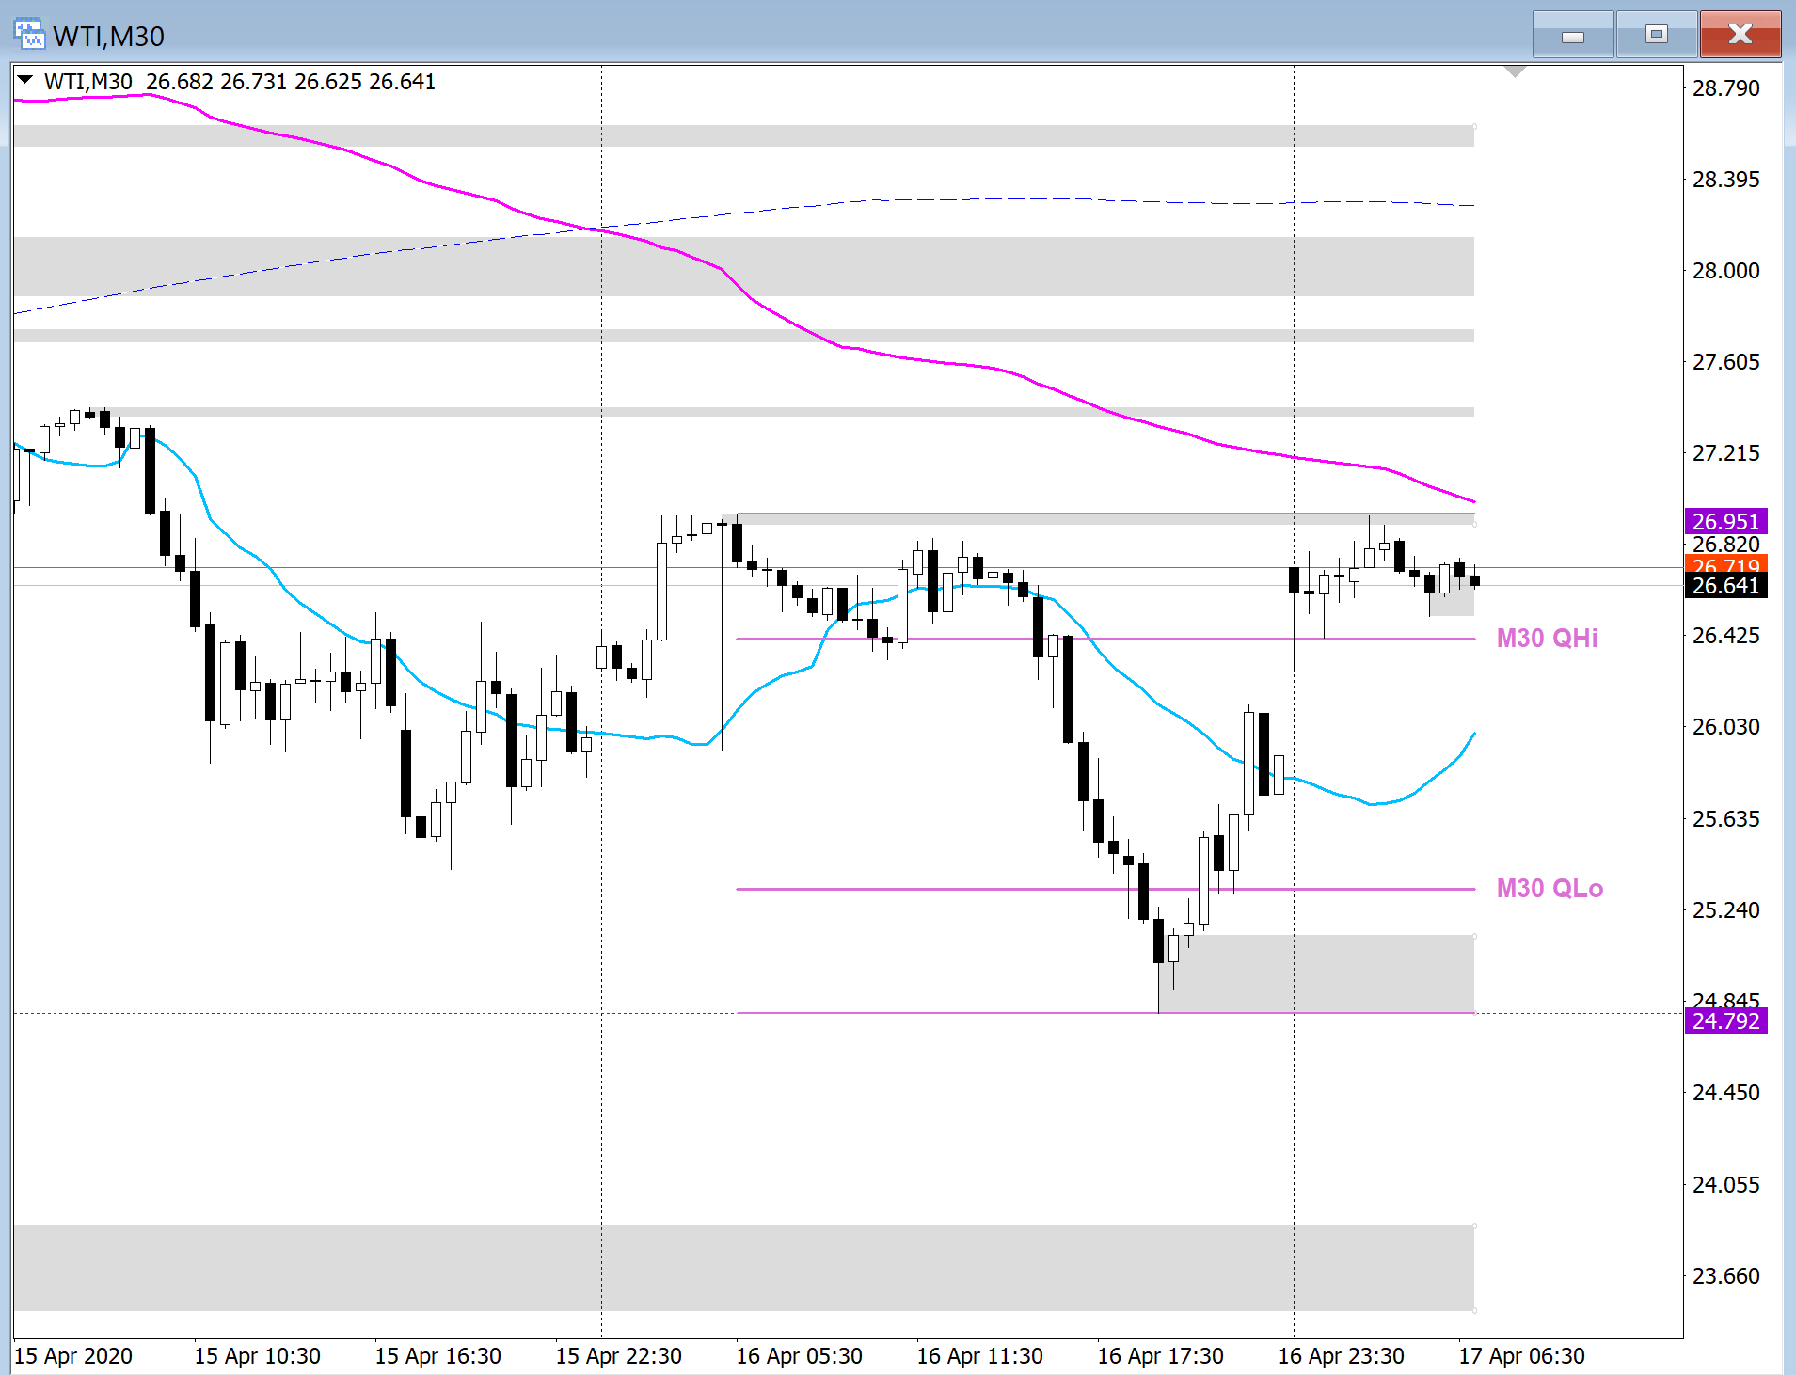Click the 16 Apr 23:30 time label
Viewport: 1796px width, 1375px height.
(1340, 1356)
